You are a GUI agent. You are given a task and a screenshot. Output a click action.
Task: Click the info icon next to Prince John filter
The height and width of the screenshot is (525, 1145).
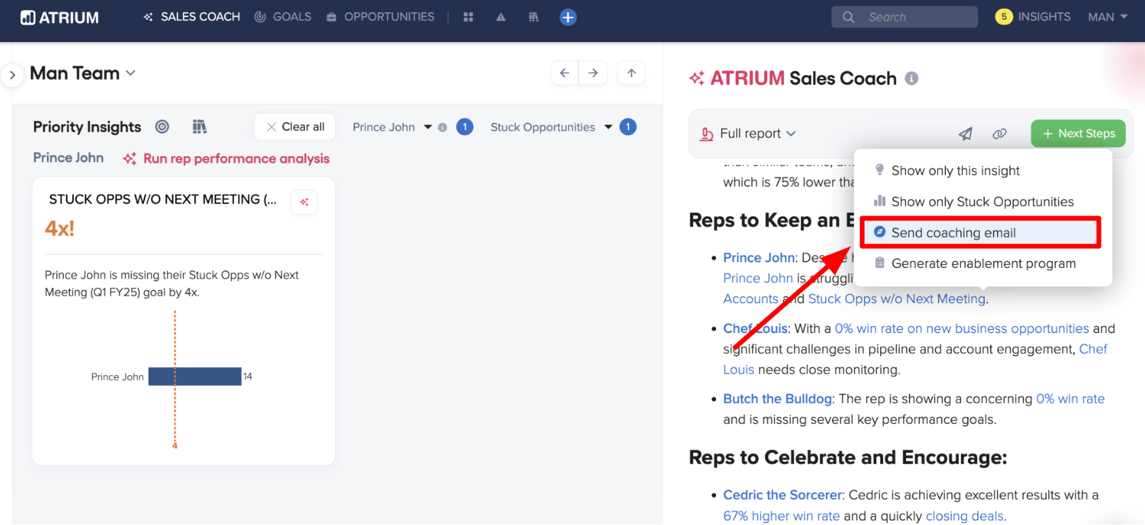tap(443, 128)
